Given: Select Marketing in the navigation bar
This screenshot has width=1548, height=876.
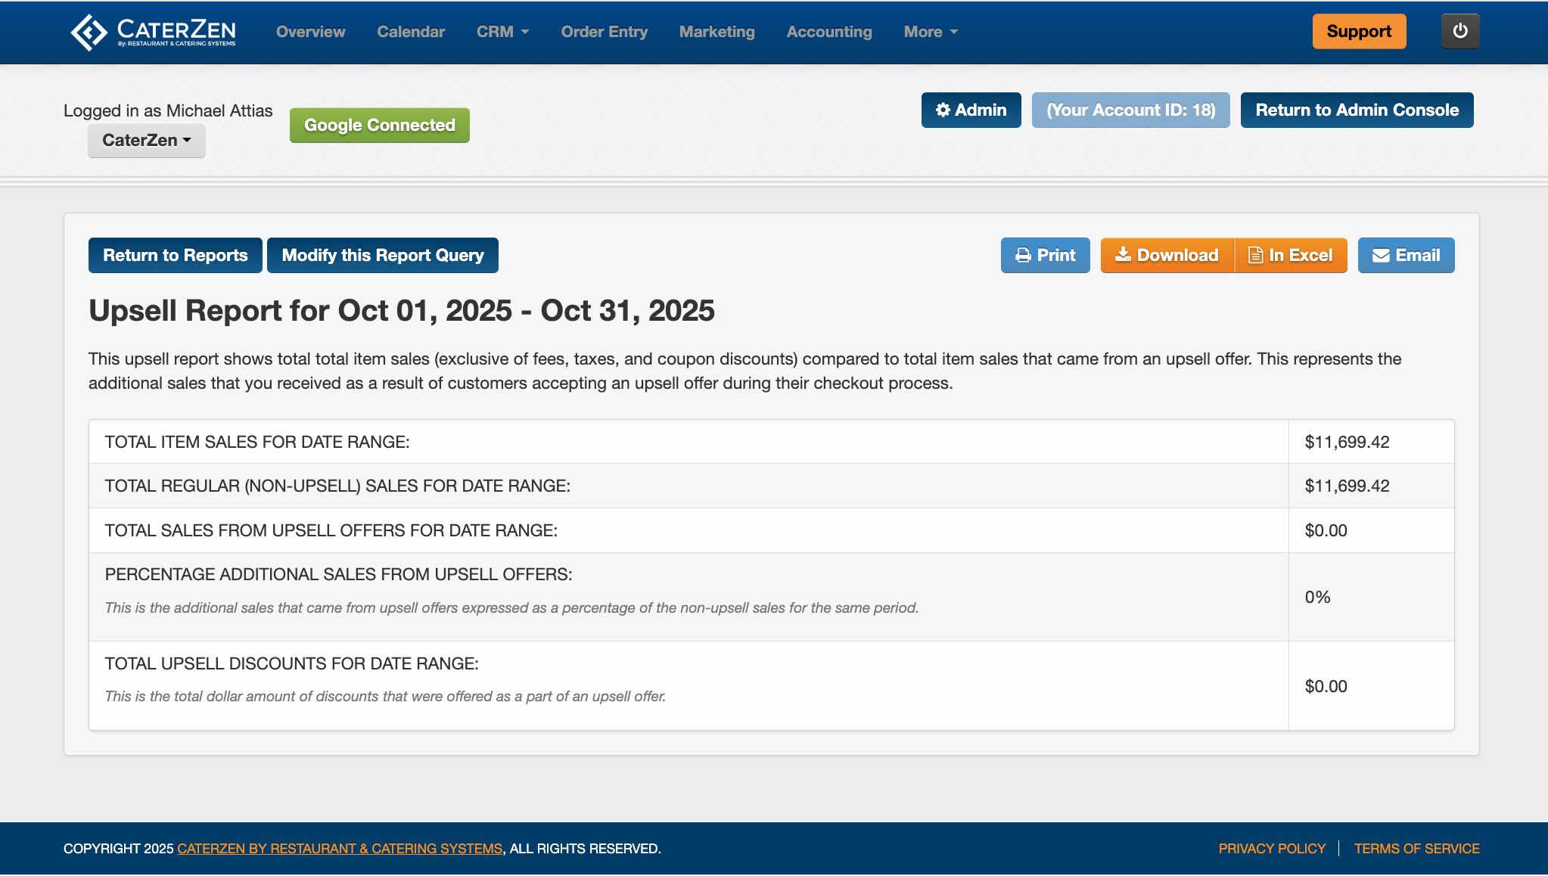Looking at the screenshot, I should pyautogui.click(x=716, y=32).
